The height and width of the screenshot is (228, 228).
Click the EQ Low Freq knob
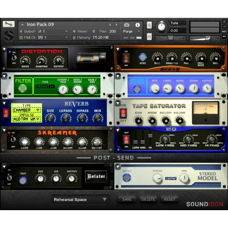pyautogui.click(x=165, y=139)
